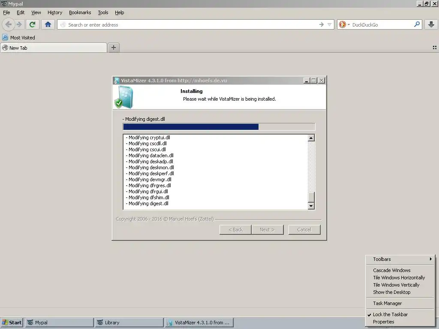The image size is (439, 329).
Task: Open the home page via house icon
Action: [x=48, y=24]
